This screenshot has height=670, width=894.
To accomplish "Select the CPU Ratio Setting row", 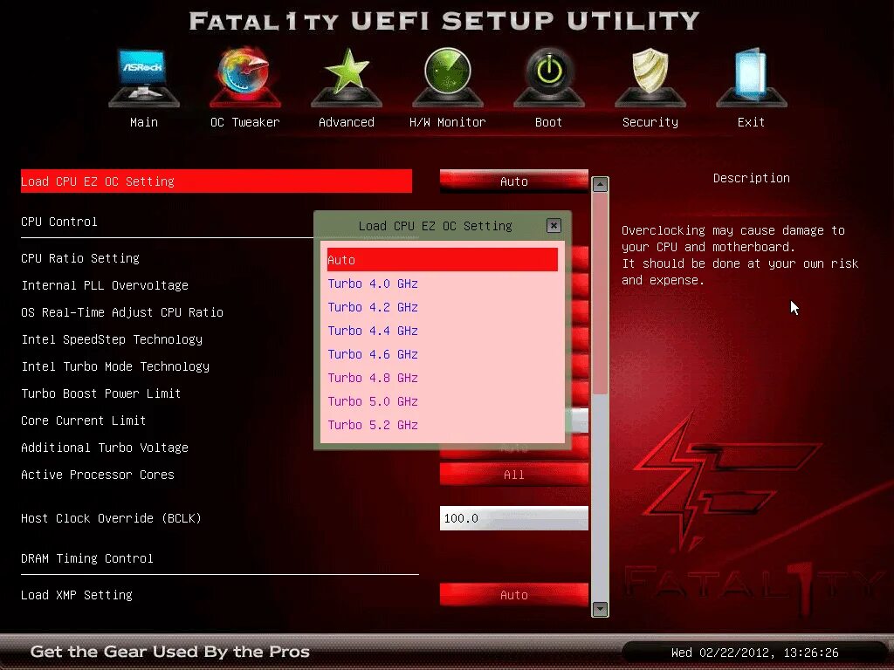I will (80, 258).
